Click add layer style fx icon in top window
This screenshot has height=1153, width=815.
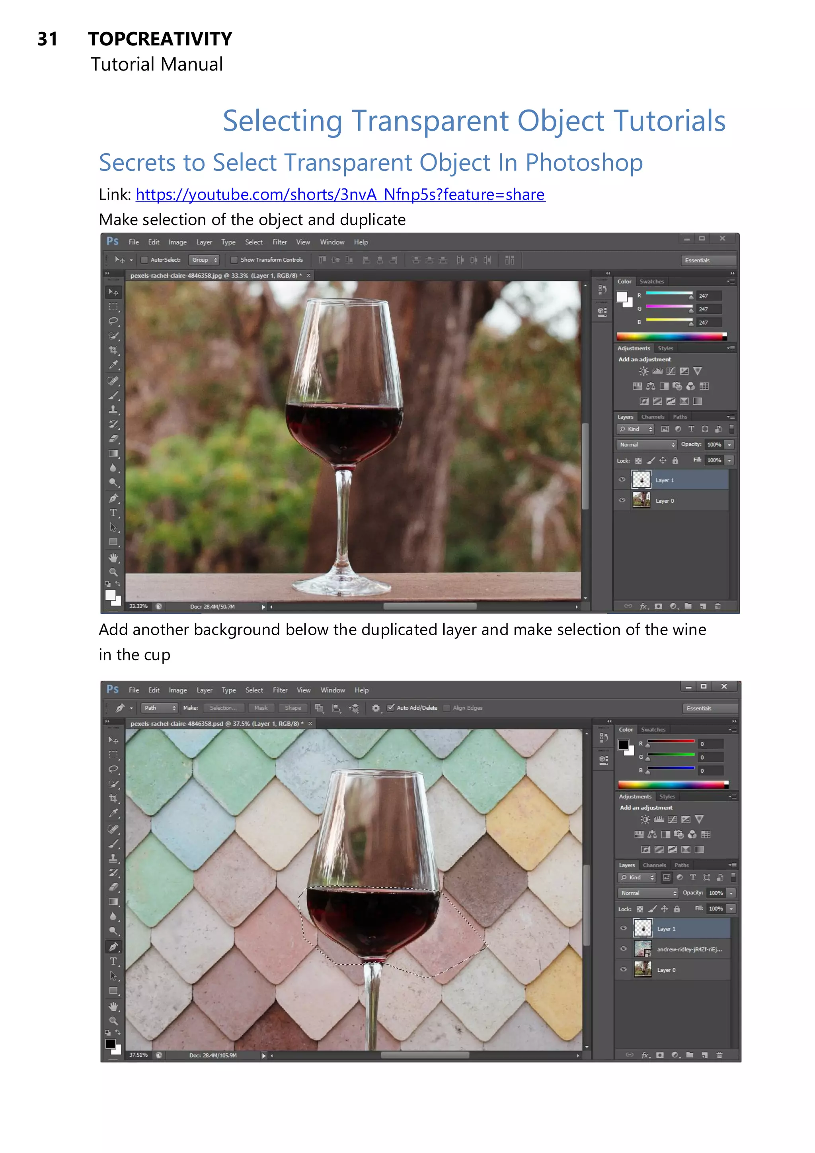(x=644, y=606)
